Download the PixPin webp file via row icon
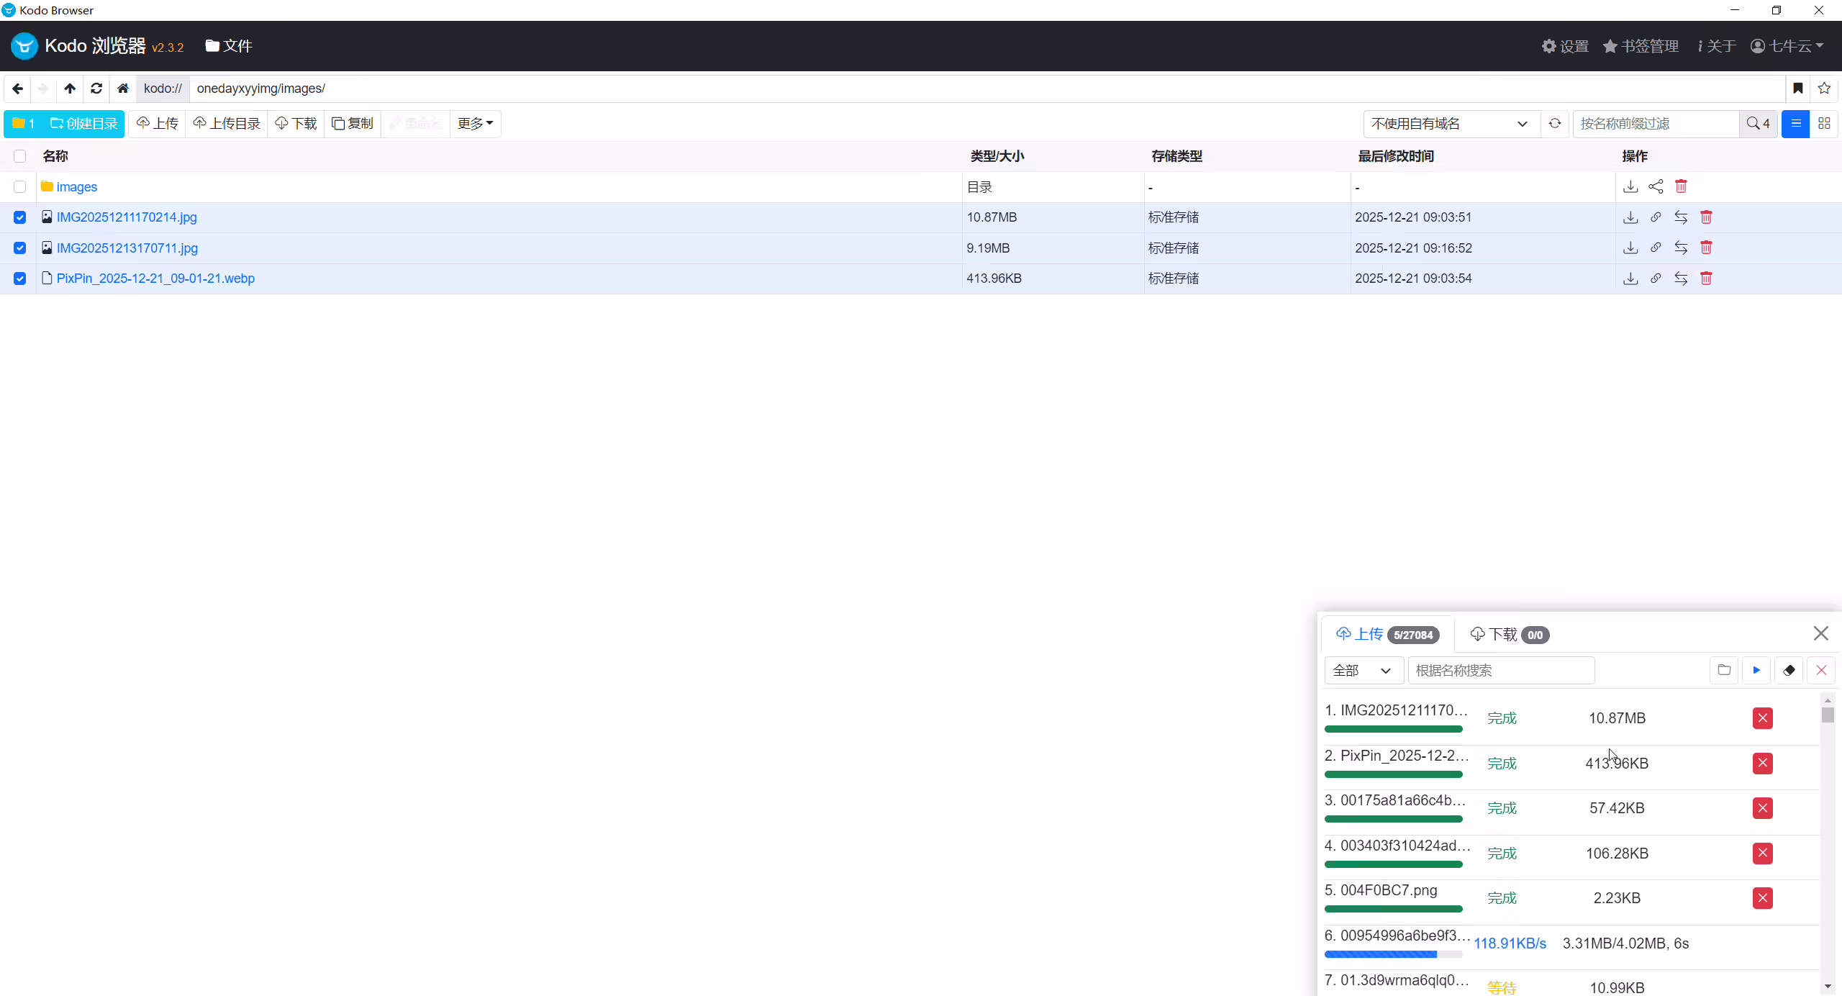Screen dimensions: 1842x996 pos(1630,279)
